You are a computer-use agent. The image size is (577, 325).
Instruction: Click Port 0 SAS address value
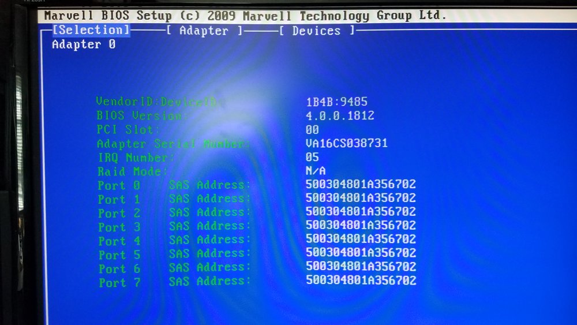[x=361, y=184]
